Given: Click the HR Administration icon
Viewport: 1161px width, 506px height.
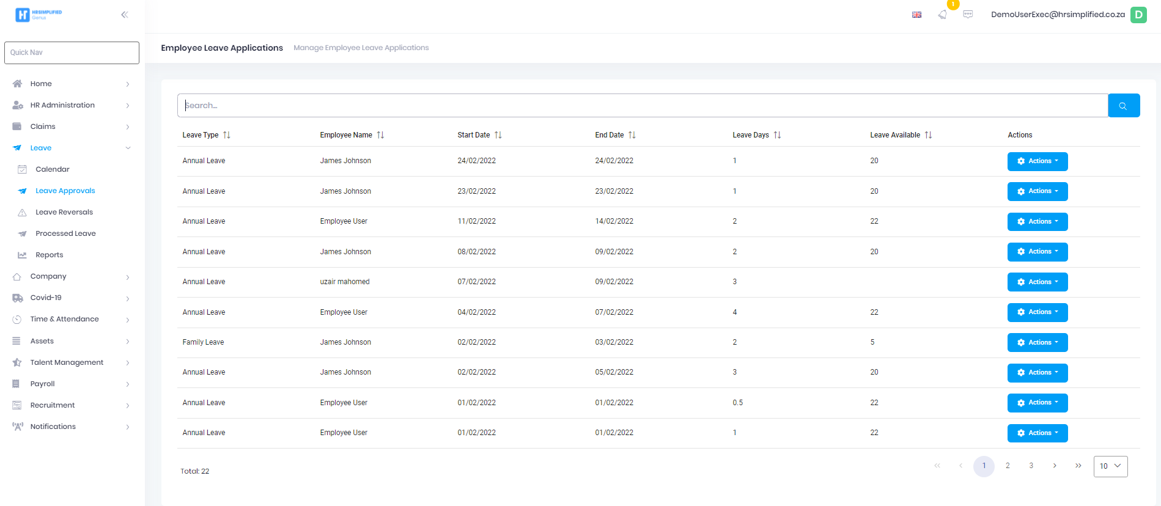Looking at the screenshot, I should click(17, 105).
